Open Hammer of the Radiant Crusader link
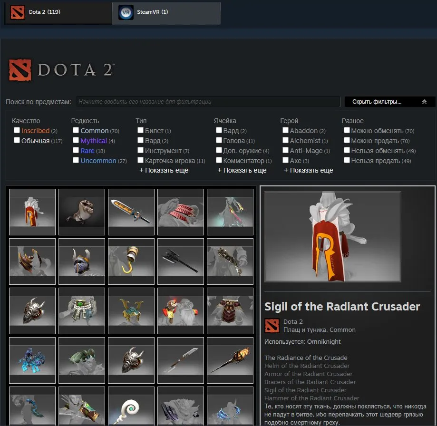Screen dimensions: 437x426 pyautogui.click(x=311, y=398)
